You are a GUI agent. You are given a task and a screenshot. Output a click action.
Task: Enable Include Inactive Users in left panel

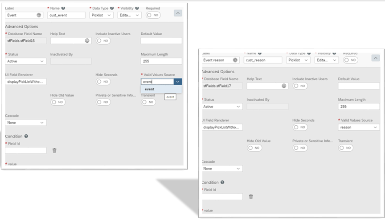pos(103,41)
